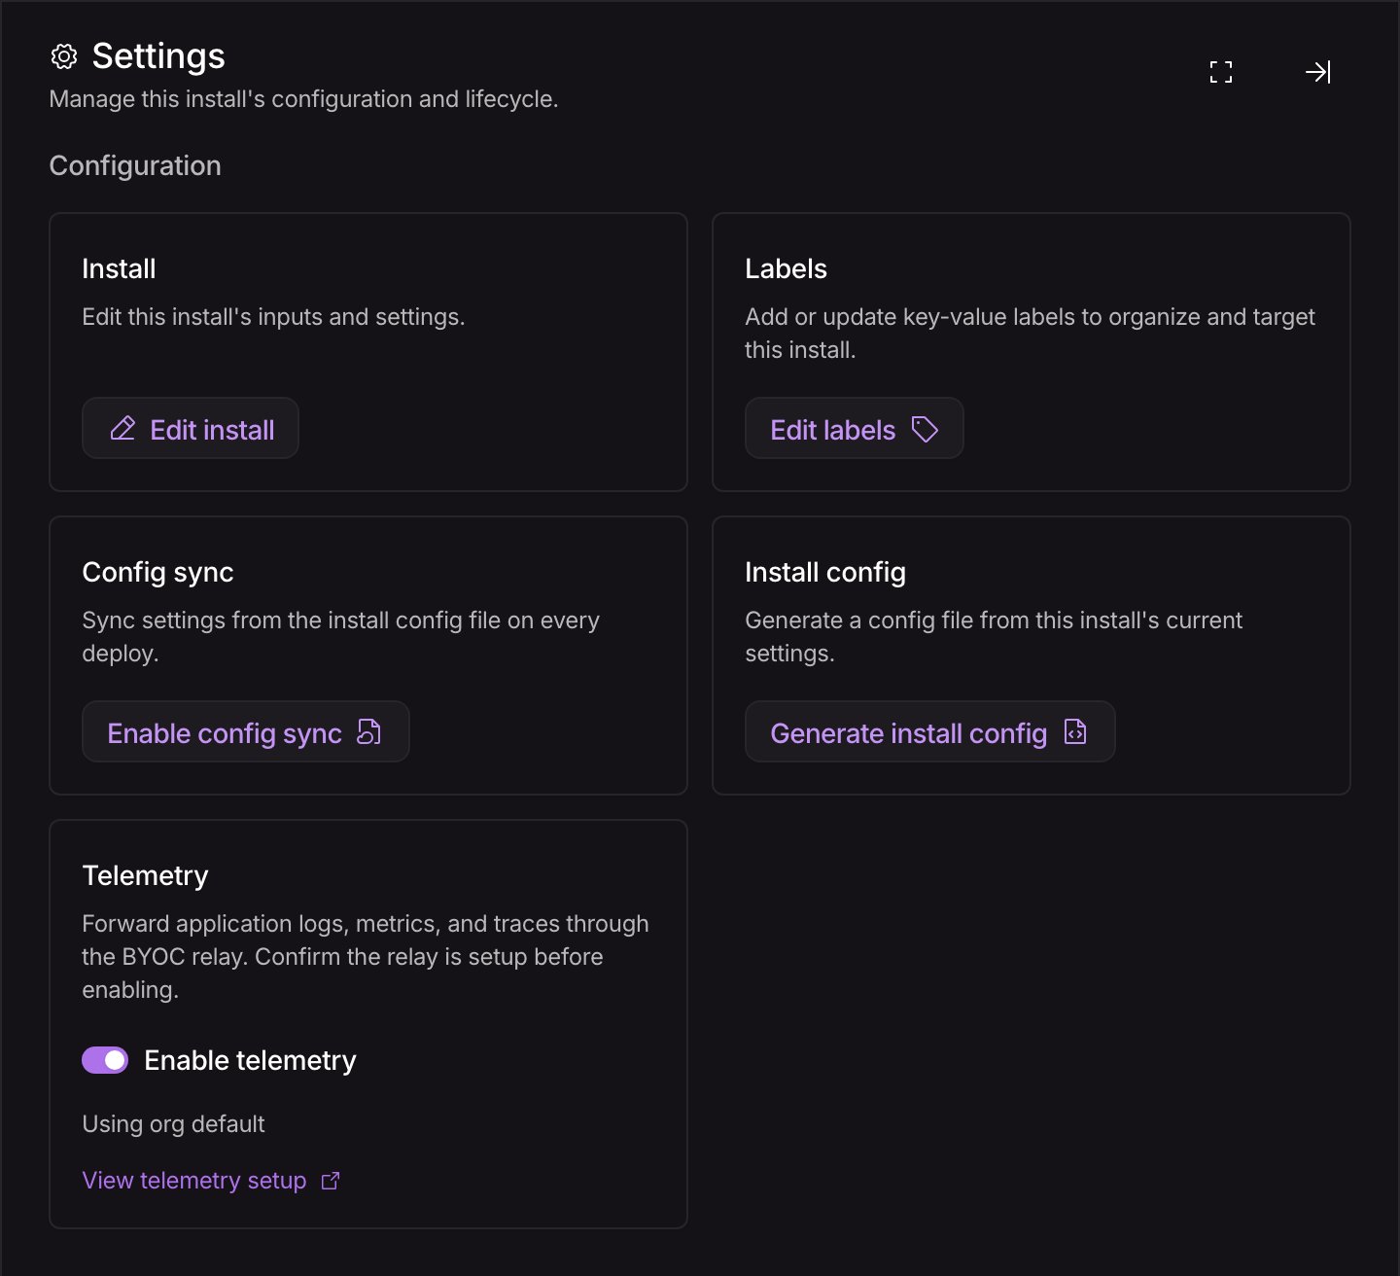Screen dimensions: 1400x1276
Task: Expand panel to fullscreen view icon
Action: 1221,72
